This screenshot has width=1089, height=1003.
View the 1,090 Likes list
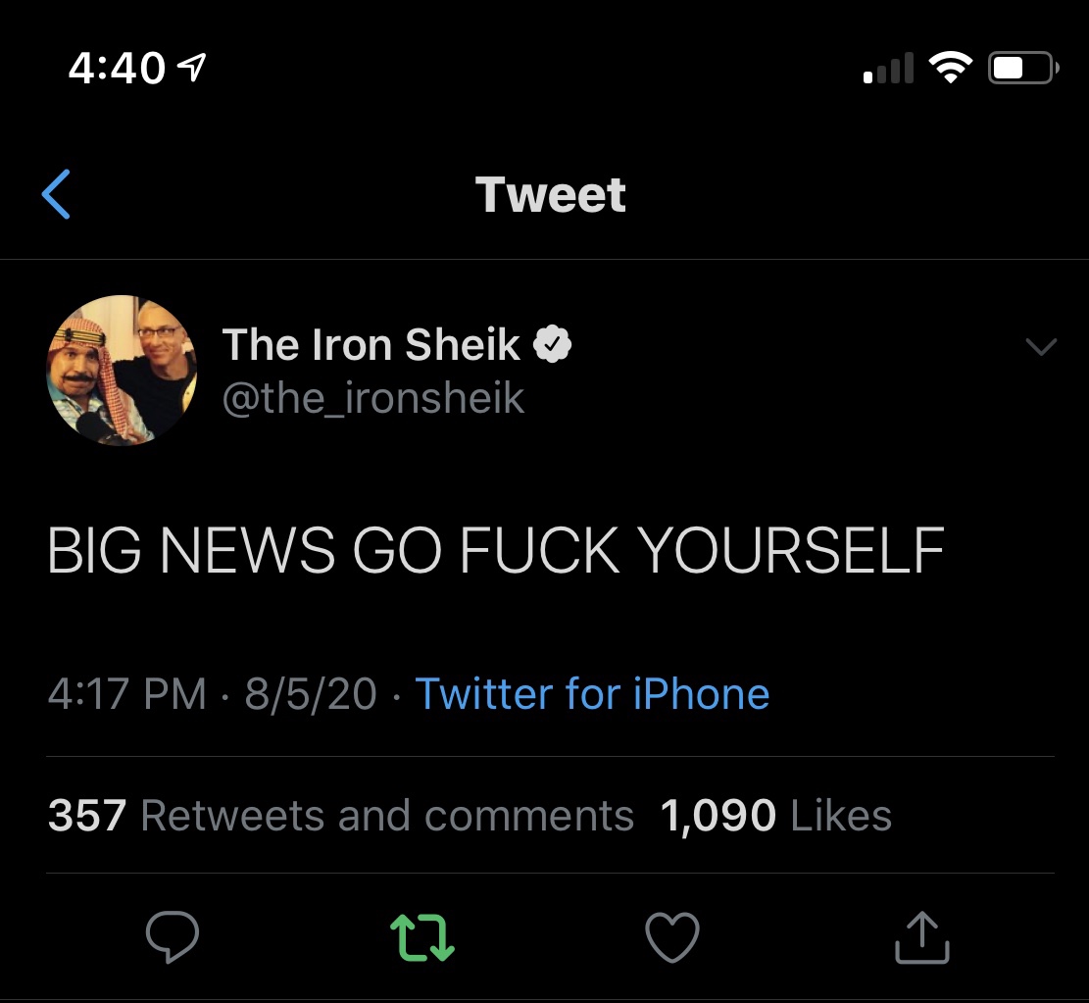[x=775, y=816]
